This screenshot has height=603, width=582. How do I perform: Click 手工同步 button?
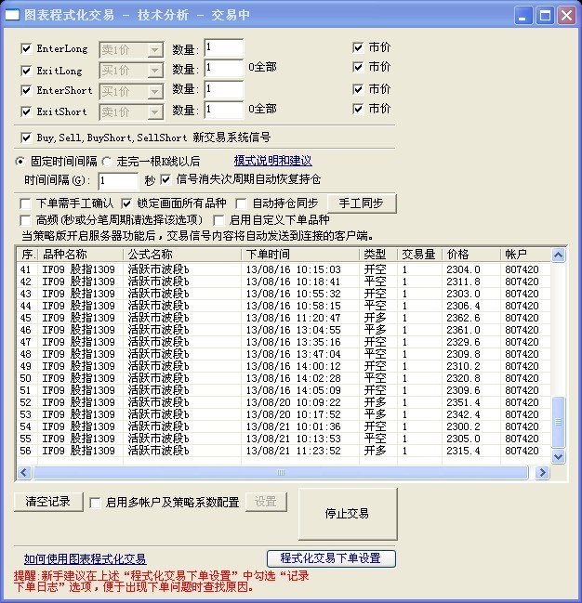pyautogui.click(x=362, y=203)
